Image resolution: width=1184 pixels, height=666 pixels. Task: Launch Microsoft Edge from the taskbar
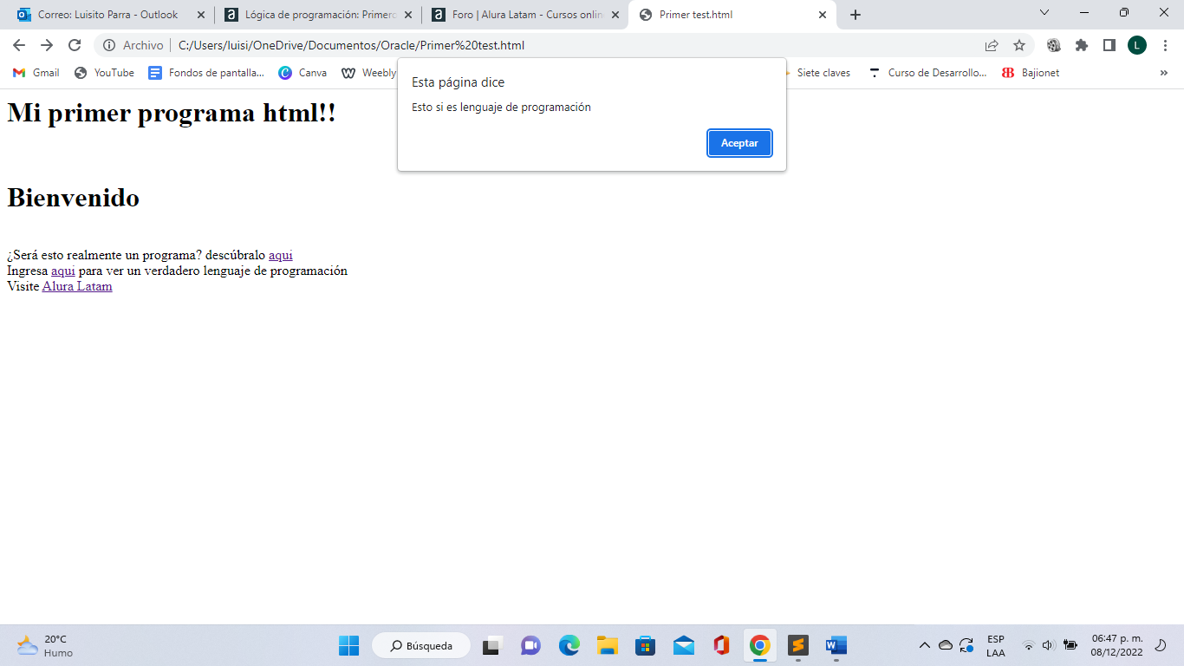tap(569, 645)
